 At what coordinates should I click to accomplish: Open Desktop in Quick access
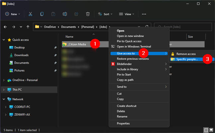(x=20, y=48)
